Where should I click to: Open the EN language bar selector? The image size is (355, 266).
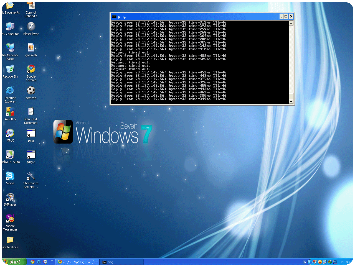click(304, 262)
